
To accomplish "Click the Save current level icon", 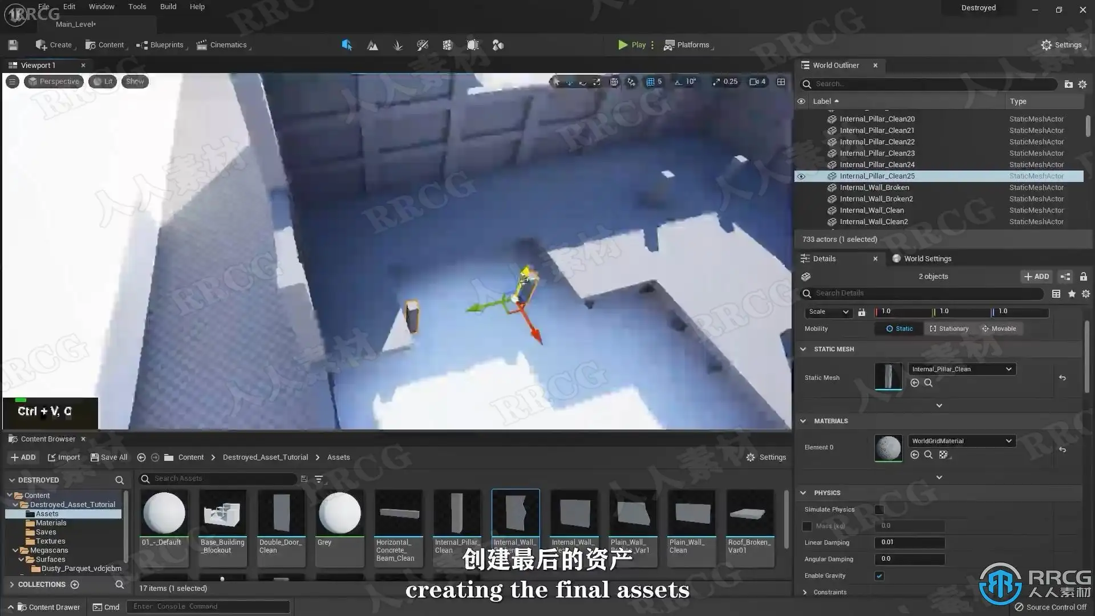I will click(x=13, y=45).
